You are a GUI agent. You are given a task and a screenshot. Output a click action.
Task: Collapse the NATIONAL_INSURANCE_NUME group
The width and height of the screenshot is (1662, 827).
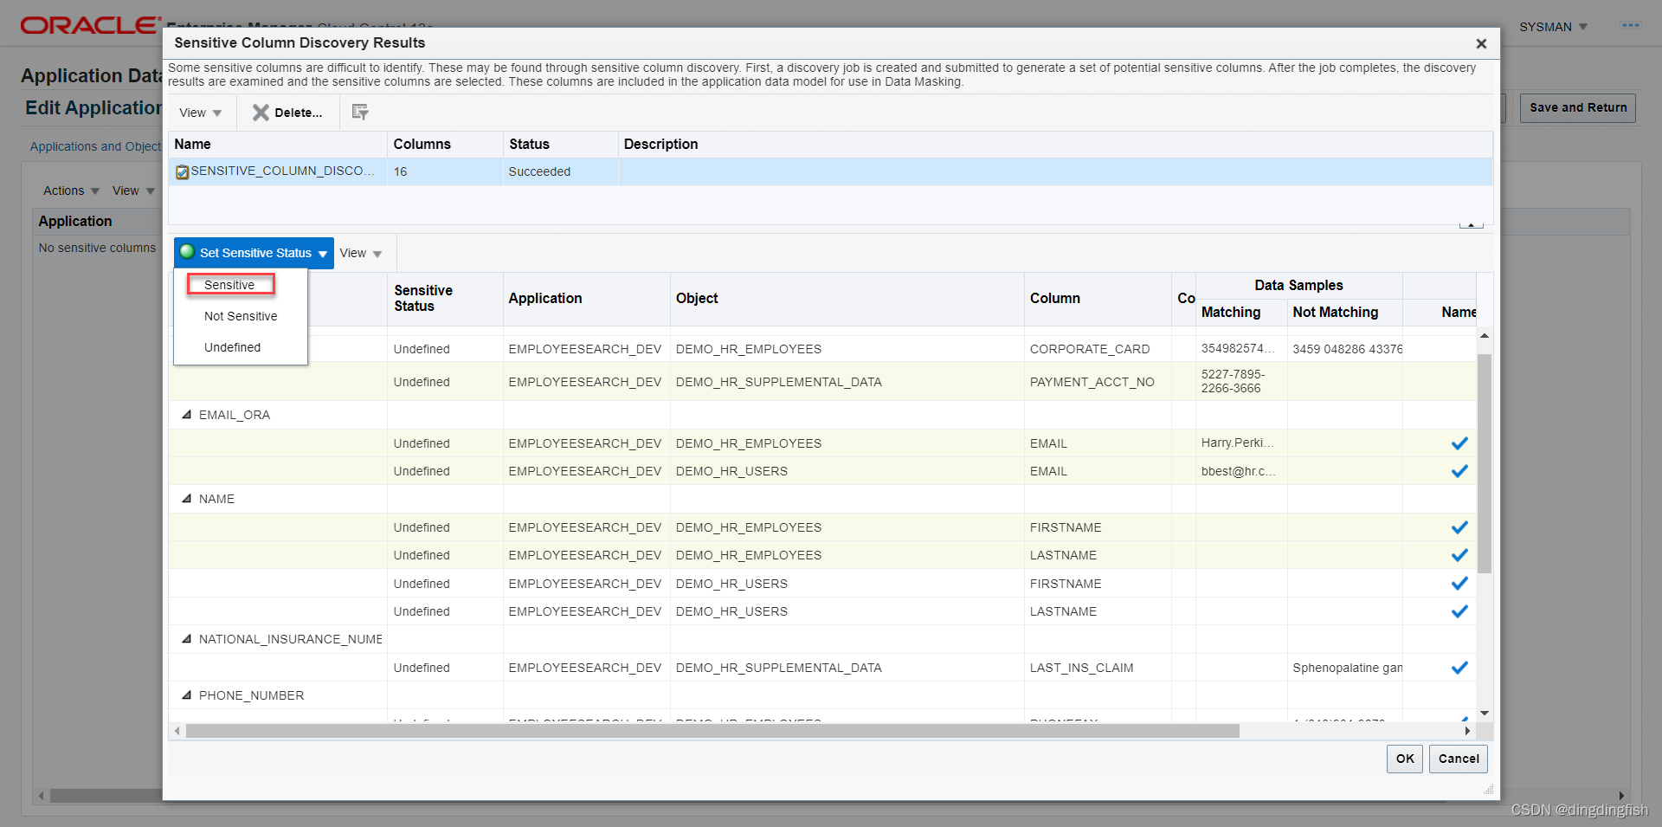186,639
